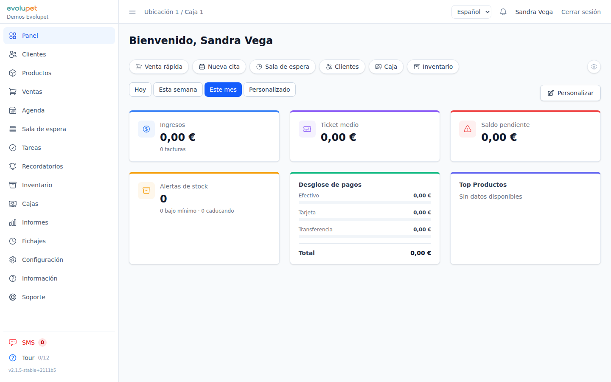Click the Ingresos dollar icon

[x=146, y=129]
